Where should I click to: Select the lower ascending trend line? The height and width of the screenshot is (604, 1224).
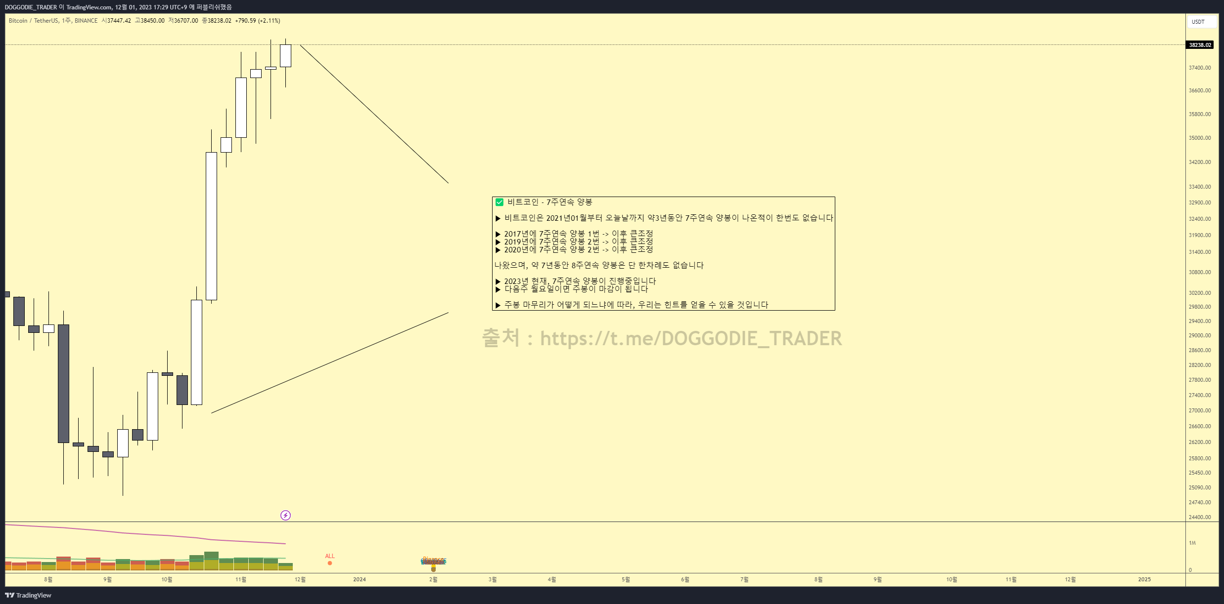(329, 363)
